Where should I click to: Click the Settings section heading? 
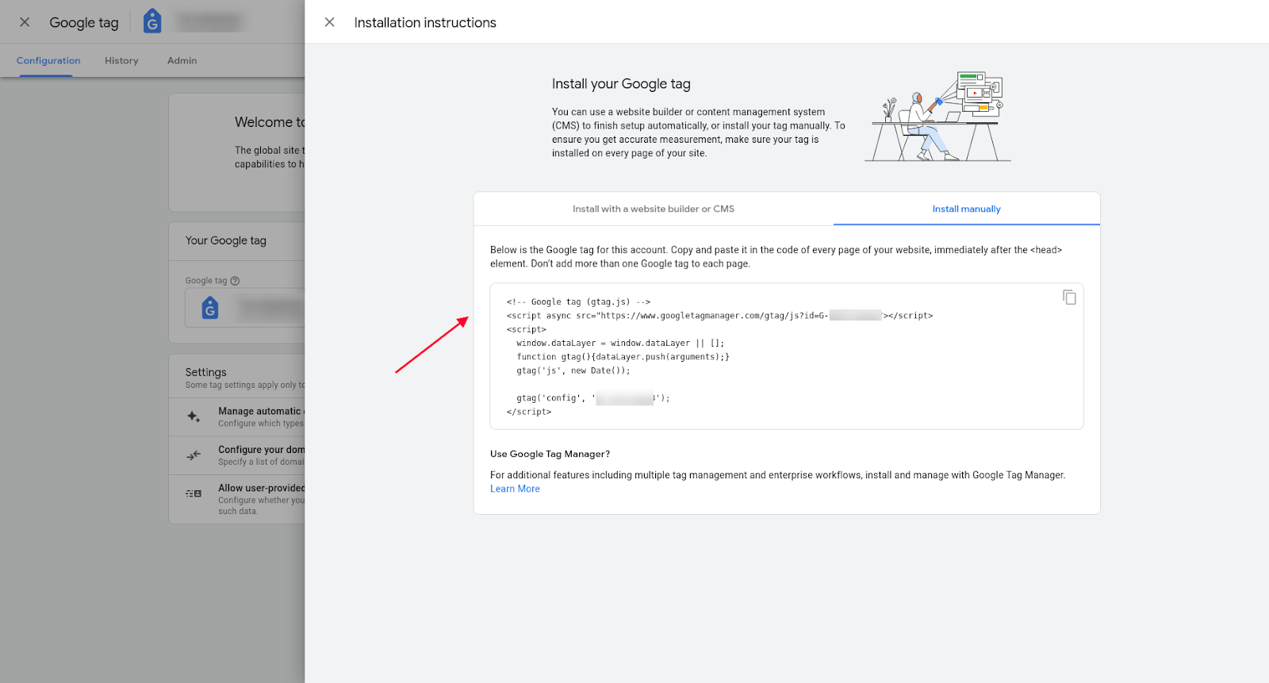click(x=205, y=372)
